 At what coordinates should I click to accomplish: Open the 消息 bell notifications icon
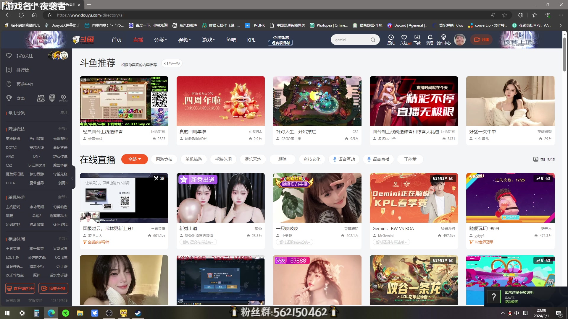[x=430, y=40]
